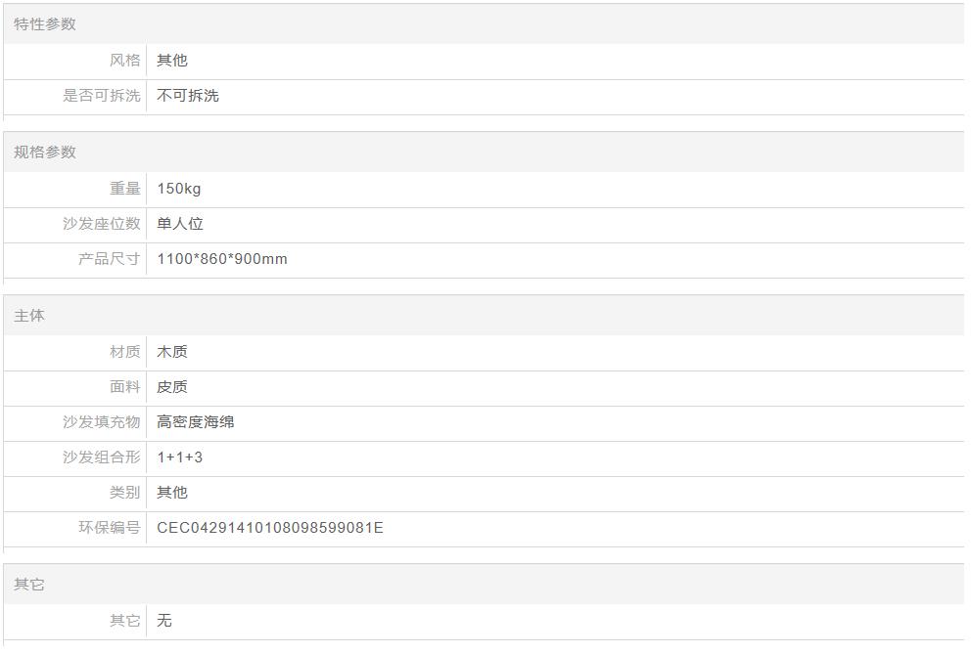Image resolution: width=972 pixels, height=653 pixels.
Task: Click the 主体 section header
Action: (x=29, y=316)
